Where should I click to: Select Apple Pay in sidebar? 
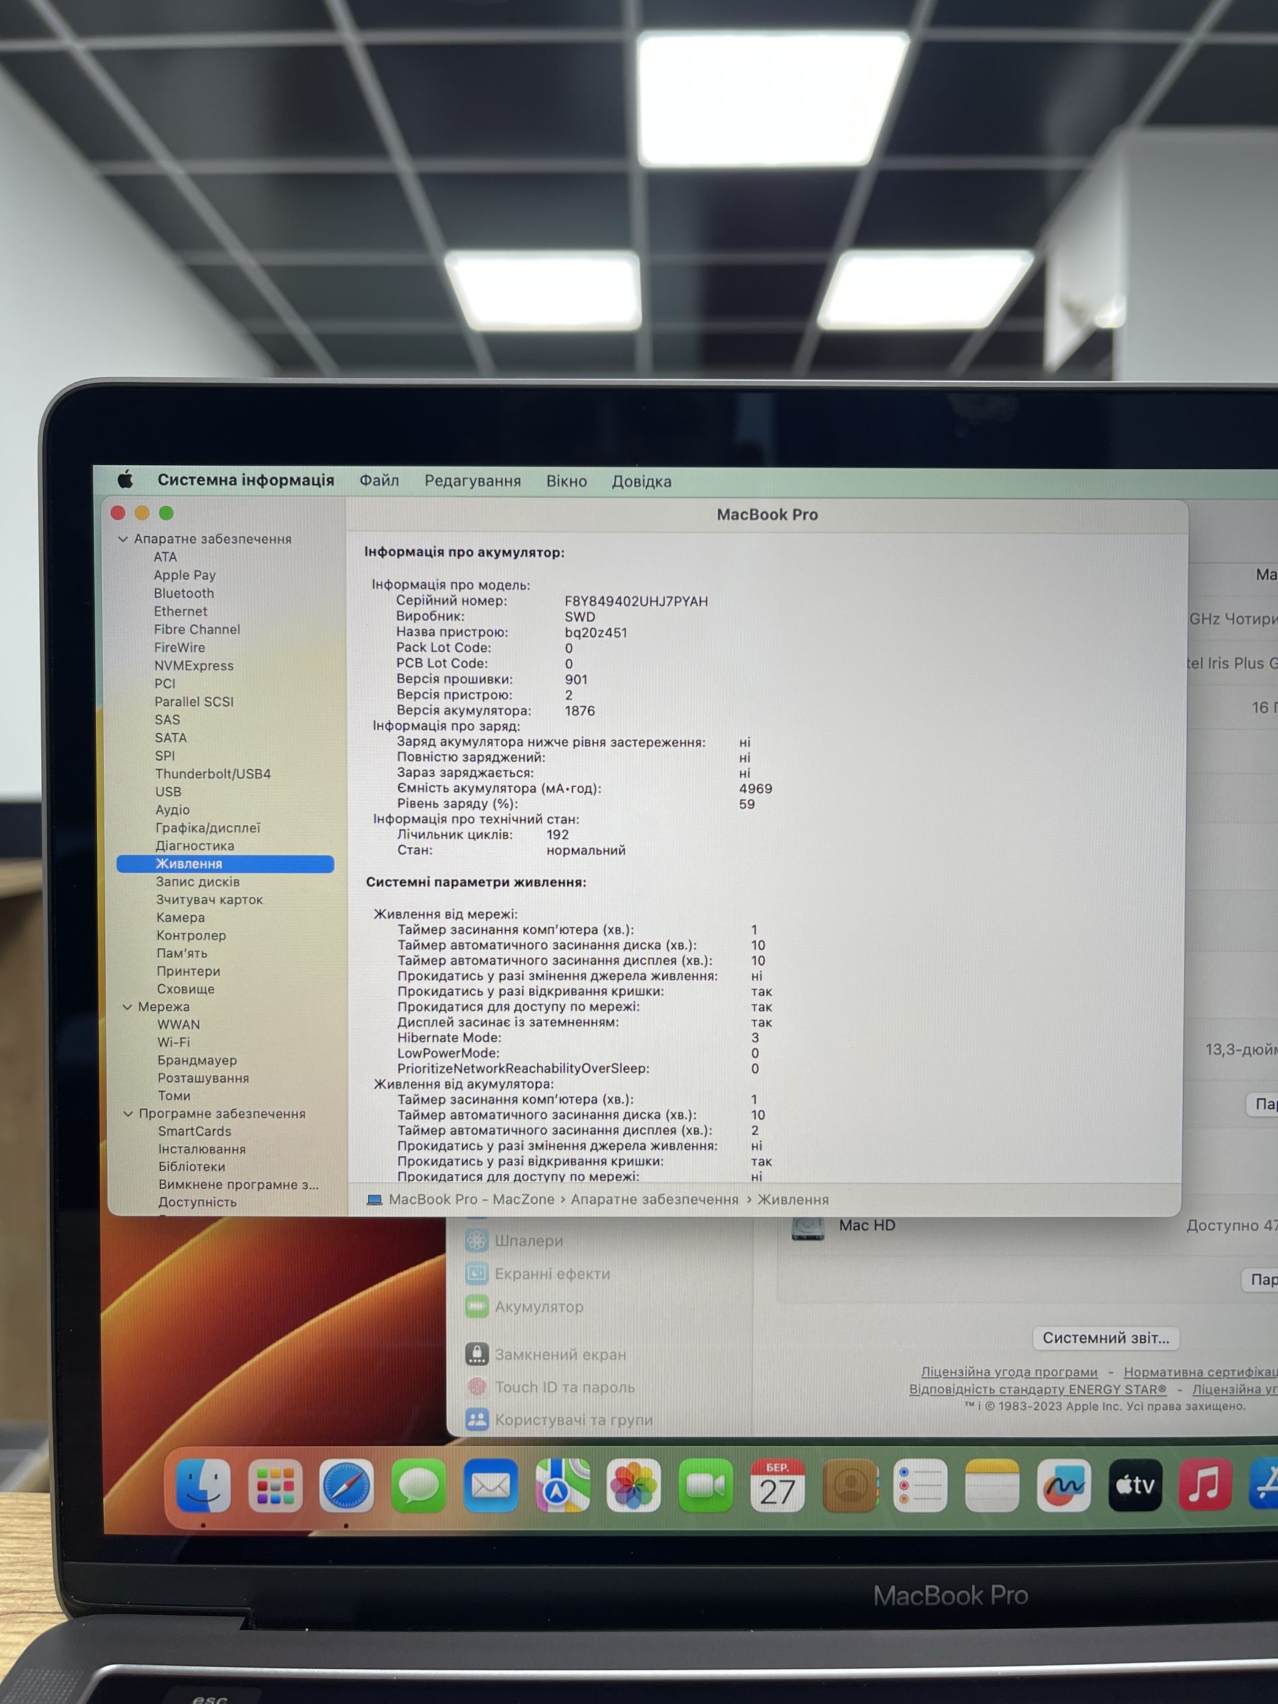[x=184, y=574]
